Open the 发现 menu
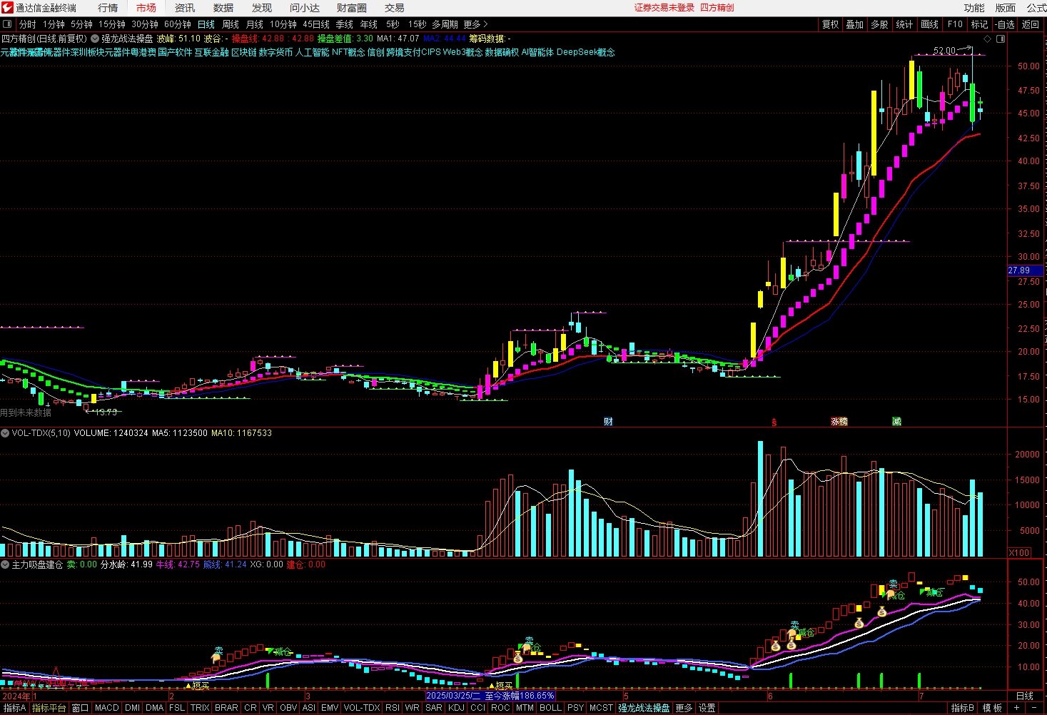The width and height of the screenshot is (1047, 715). pyautogui.click(x=262, y=8)
